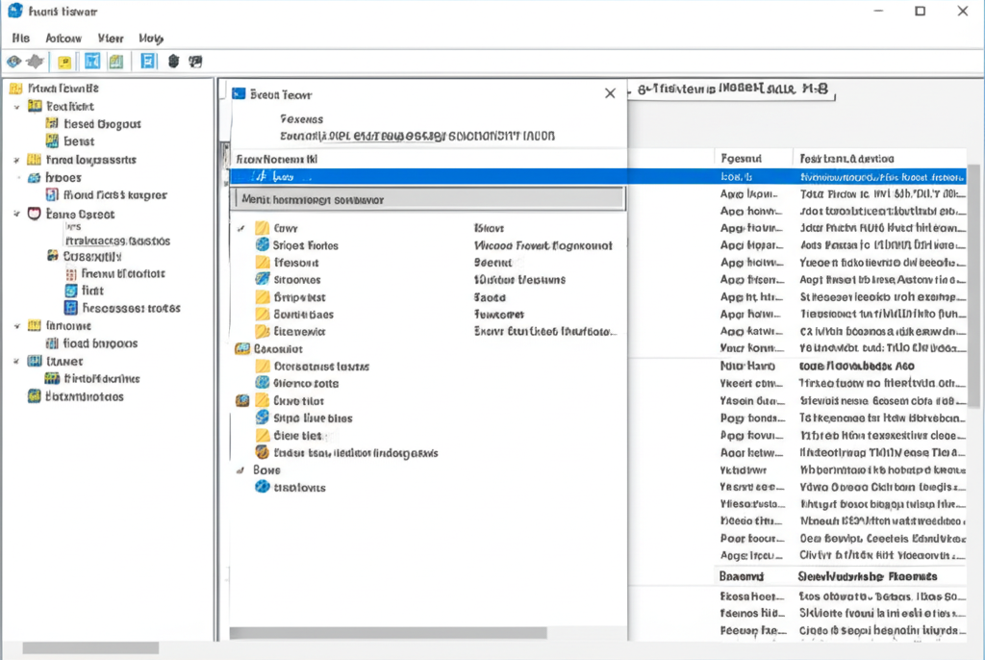Click the outlined tab label above right table
Screen dimensions: 985x660
point(730,89)
